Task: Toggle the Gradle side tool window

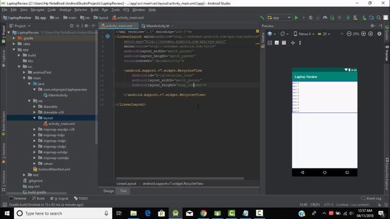Action: (387, 33)
